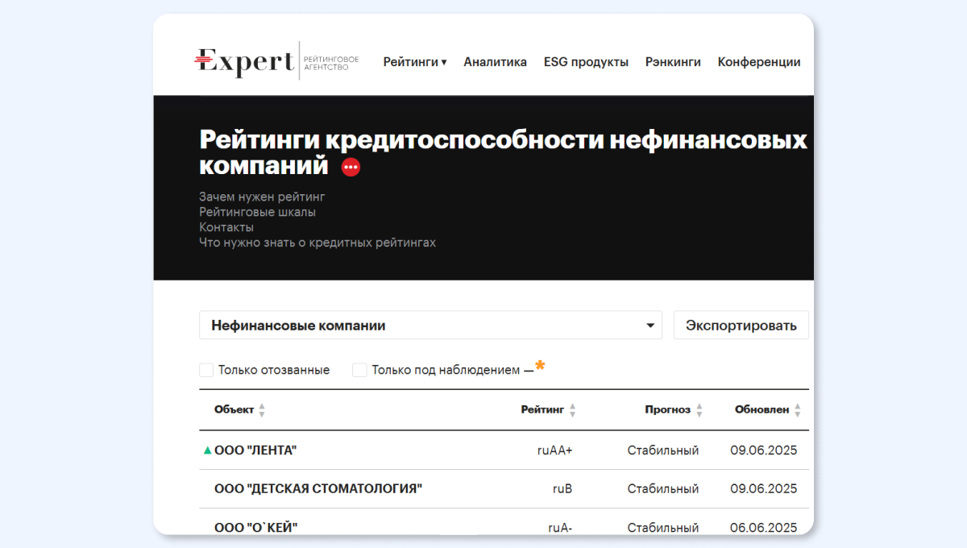Click the green up arrow beside ООО "ЛЕНТА"
Screen dimensions: 967x548
(208, 450)
